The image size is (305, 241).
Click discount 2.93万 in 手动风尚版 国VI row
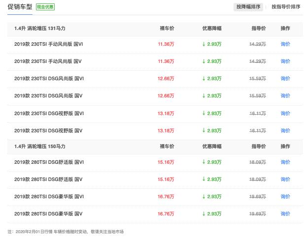click(212, 44)
